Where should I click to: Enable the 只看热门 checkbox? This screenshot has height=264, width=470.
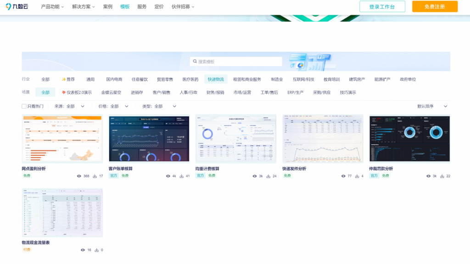tap(24, 106)
